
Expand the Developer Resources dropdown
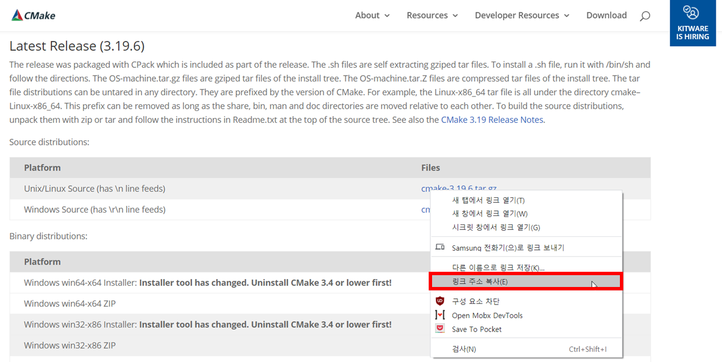coord(522,15)
